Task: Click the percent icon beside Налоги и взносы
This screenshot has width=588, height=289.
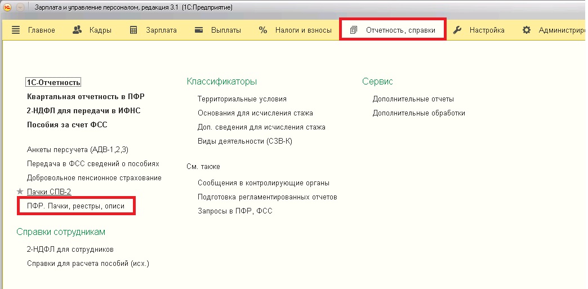Action: (263, 30)
